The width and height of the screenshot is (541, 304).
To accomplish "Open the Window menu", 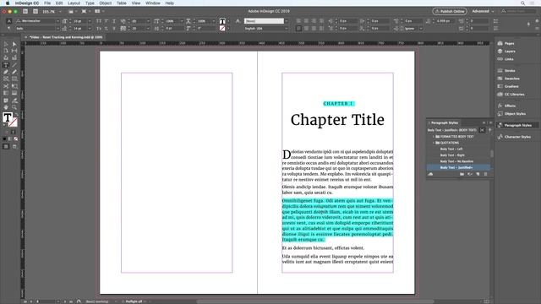I will 153,3.
